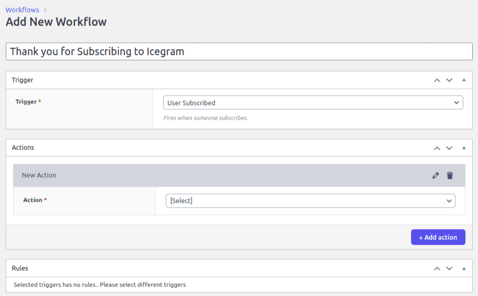478x296 pixels.
Task: Click the workflow title input field
Action: click(238, 52)
